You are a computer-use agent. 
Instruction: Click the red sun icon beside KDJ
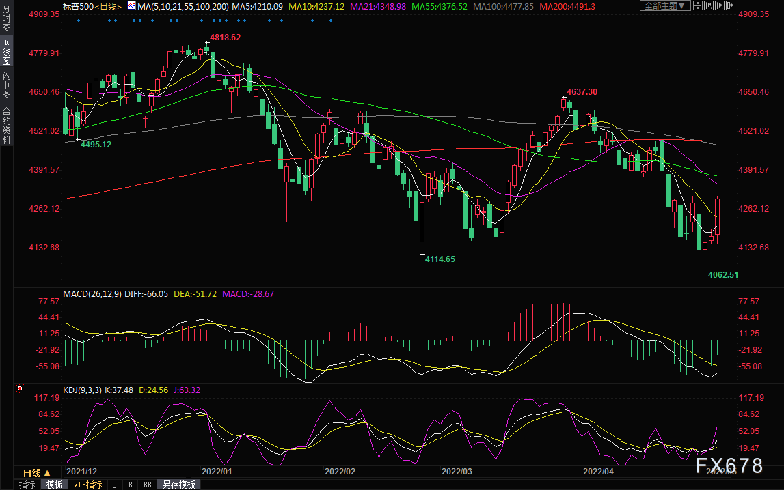coord(20,390)
